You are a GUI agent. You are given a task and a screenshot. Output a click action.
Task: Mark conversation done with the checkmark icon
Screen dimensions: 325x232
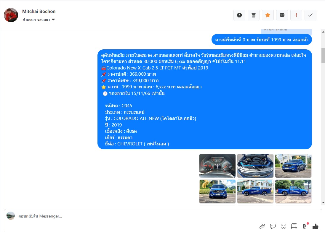pos(310,15)
